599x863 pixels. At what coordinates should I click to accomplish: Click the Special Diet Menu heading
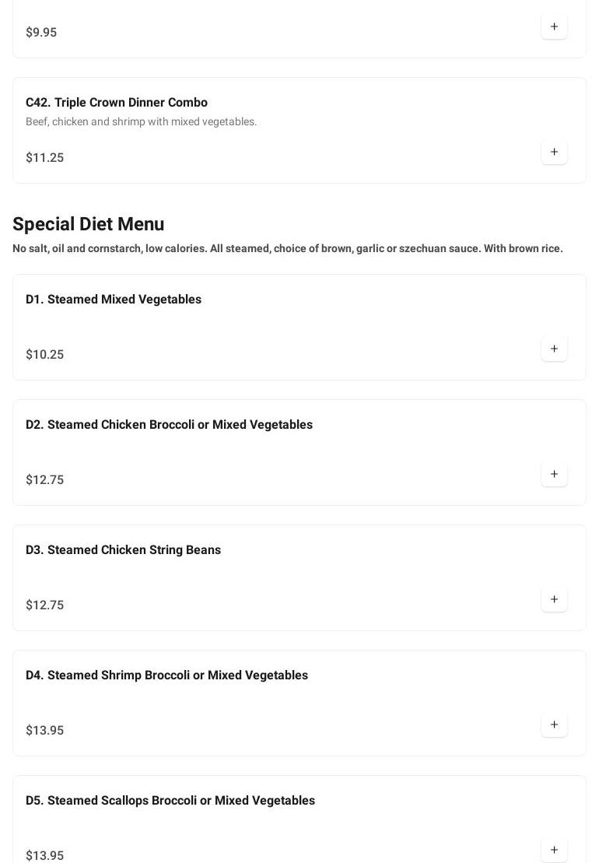click(x=89, y=224)
